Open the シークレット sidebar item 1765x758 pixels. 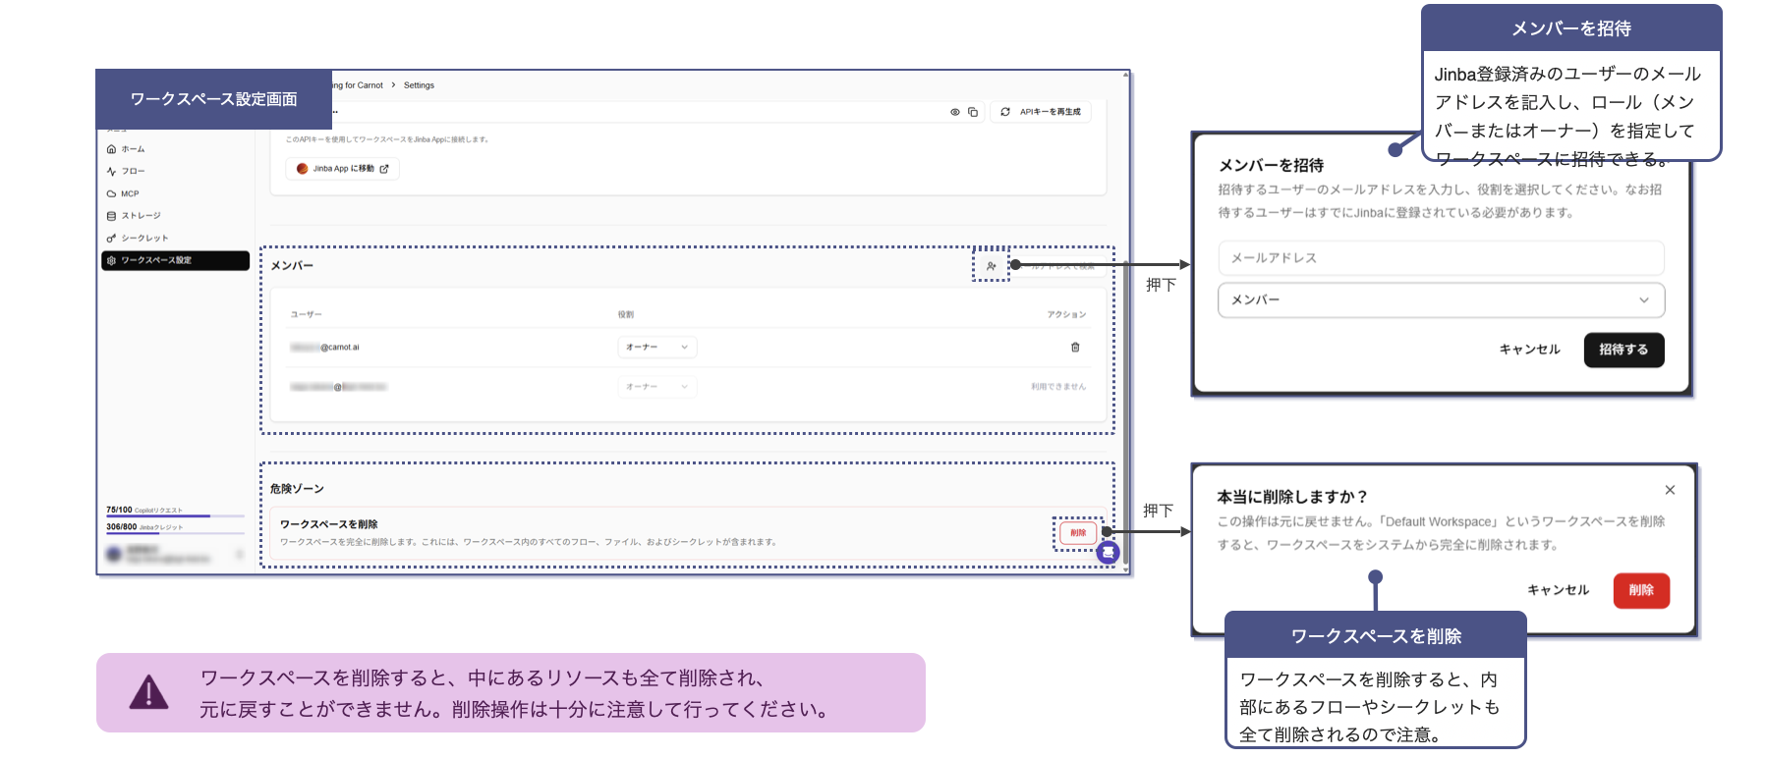tap(174, 239)
